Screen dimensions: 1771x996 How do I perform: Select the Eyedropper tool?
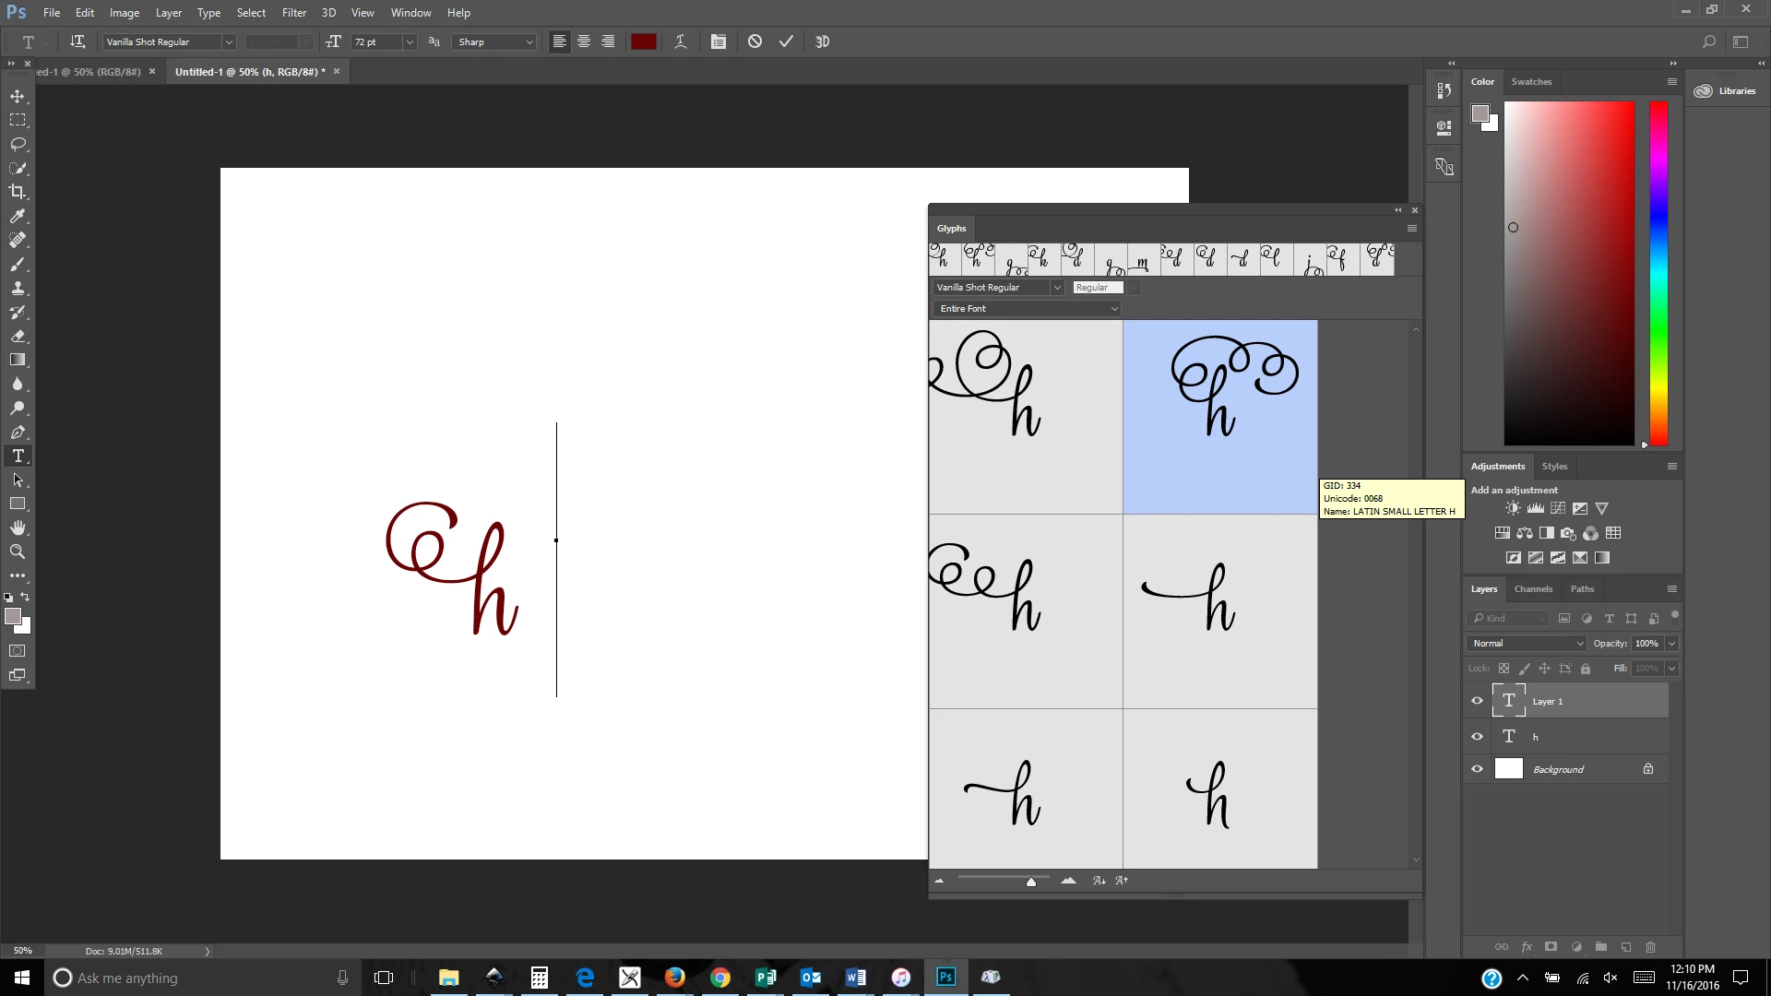18,216
